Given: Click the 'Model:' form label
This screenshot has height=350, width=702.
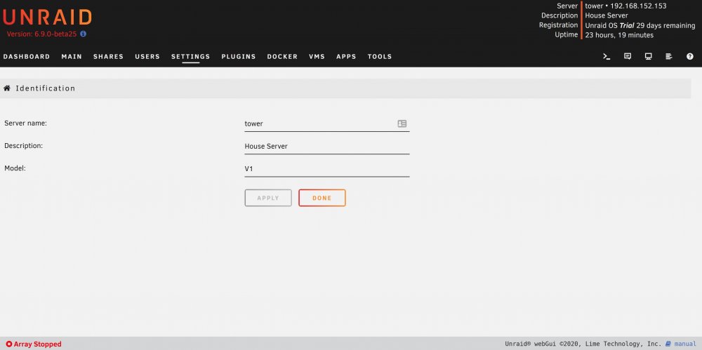Looking at the screenshot, I should (14, 168).
